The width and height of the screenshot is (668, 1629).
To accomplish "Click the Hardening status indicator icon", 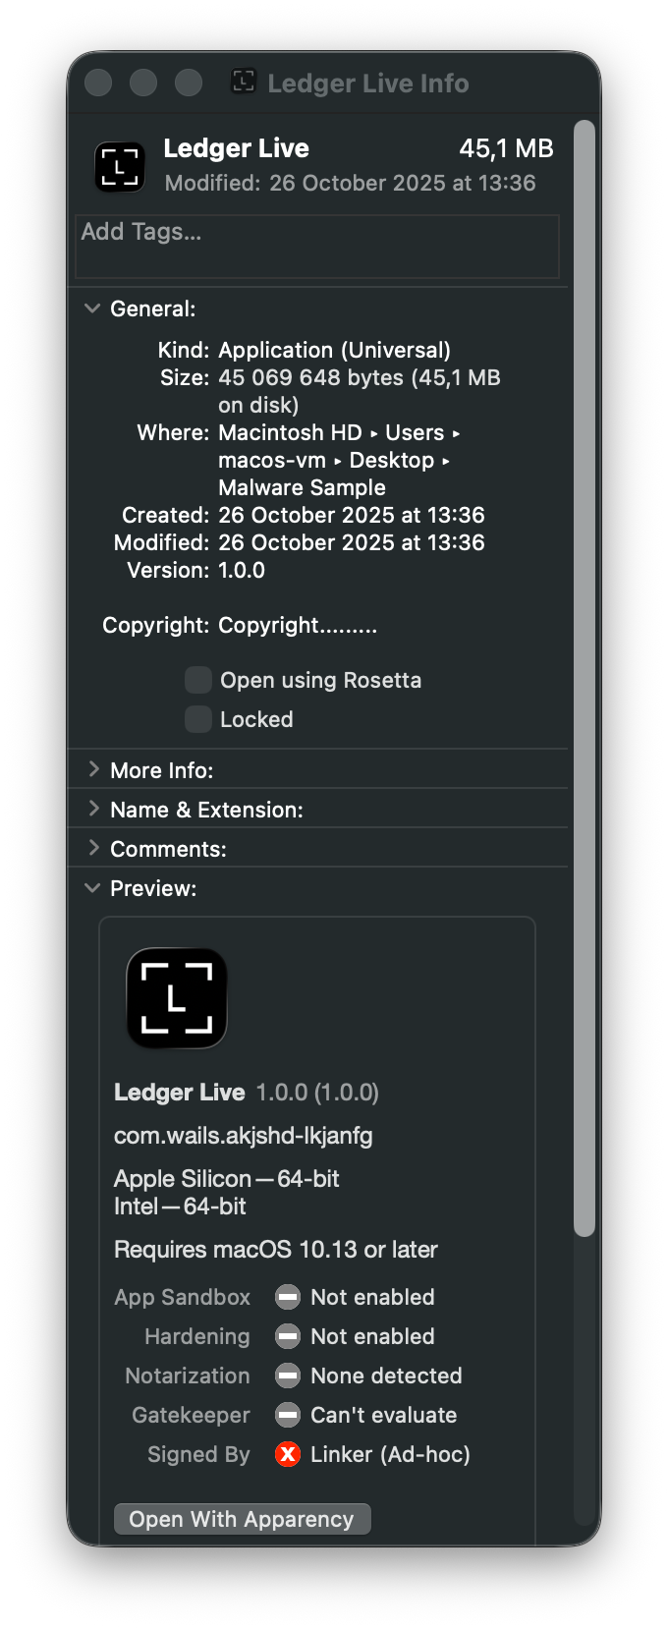I will [287, 1336].
